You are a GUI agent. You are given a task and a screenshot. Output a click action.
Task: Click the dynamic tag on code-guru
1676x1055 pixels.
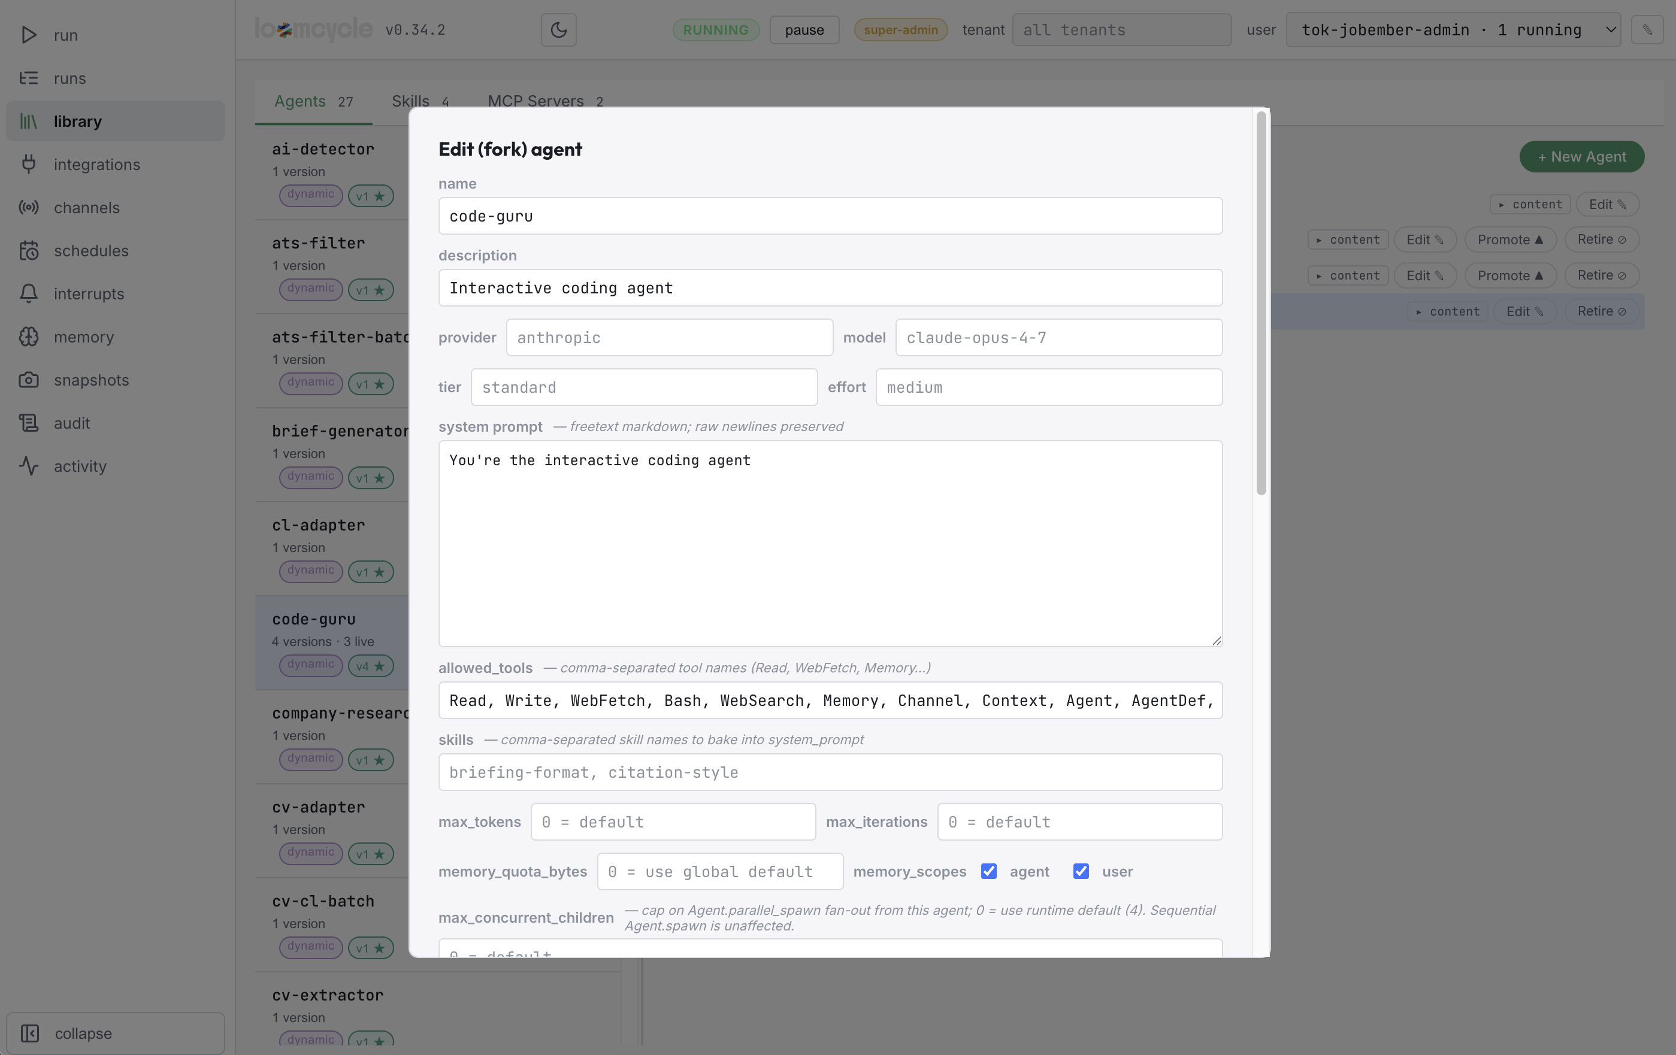tap(310, 665)
